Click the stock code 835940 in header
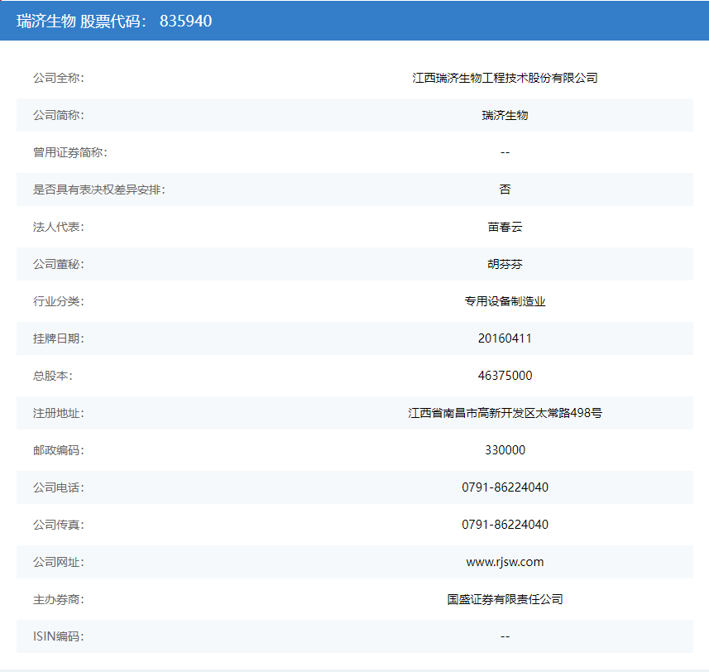Screen dimensions: 709x672 click(185, 21)
